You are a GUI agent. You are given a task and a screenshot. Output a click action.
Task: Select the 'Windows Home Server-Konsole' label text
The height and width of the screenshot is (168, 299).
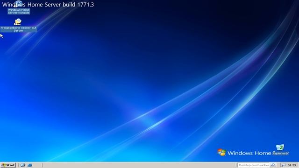[x=19, y=11]
